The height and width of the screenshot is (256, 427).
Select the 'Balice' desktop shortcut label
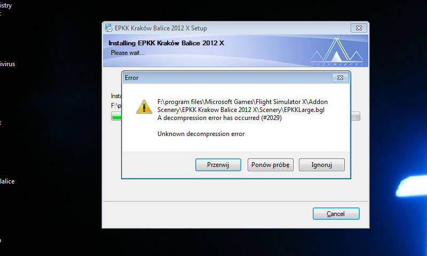point(7,181)
